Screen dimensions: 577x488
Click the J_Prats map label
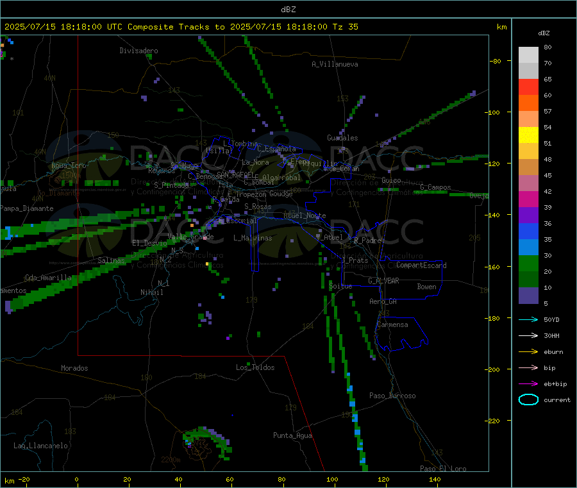click(x=355, y=260)
